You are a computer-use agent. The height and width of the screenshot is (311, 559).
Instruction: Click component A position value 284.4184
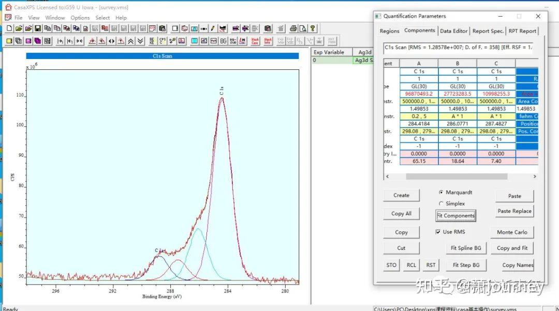coord(419,124)
